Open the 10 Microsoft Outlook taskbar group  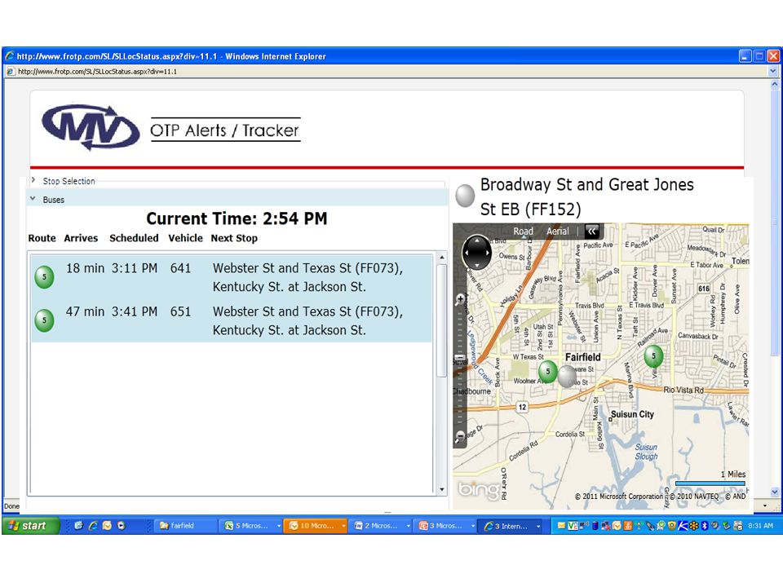316,526
